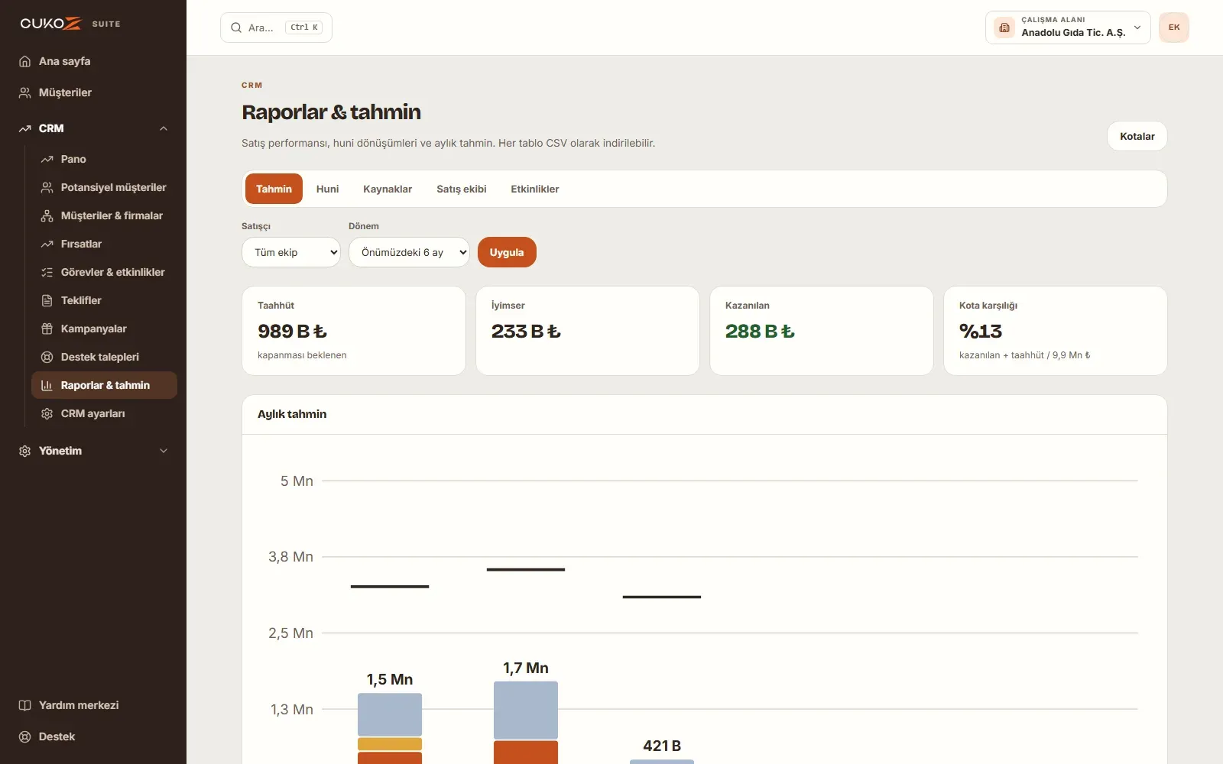Select the Tahmin tab
Viewport: 1223px width, 764px height.
[274, 189]
